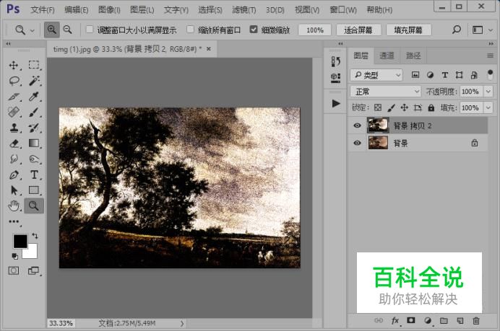The image size is (500, 331).
Task: Select the Brush tool
Action: [x=34, y=112]
